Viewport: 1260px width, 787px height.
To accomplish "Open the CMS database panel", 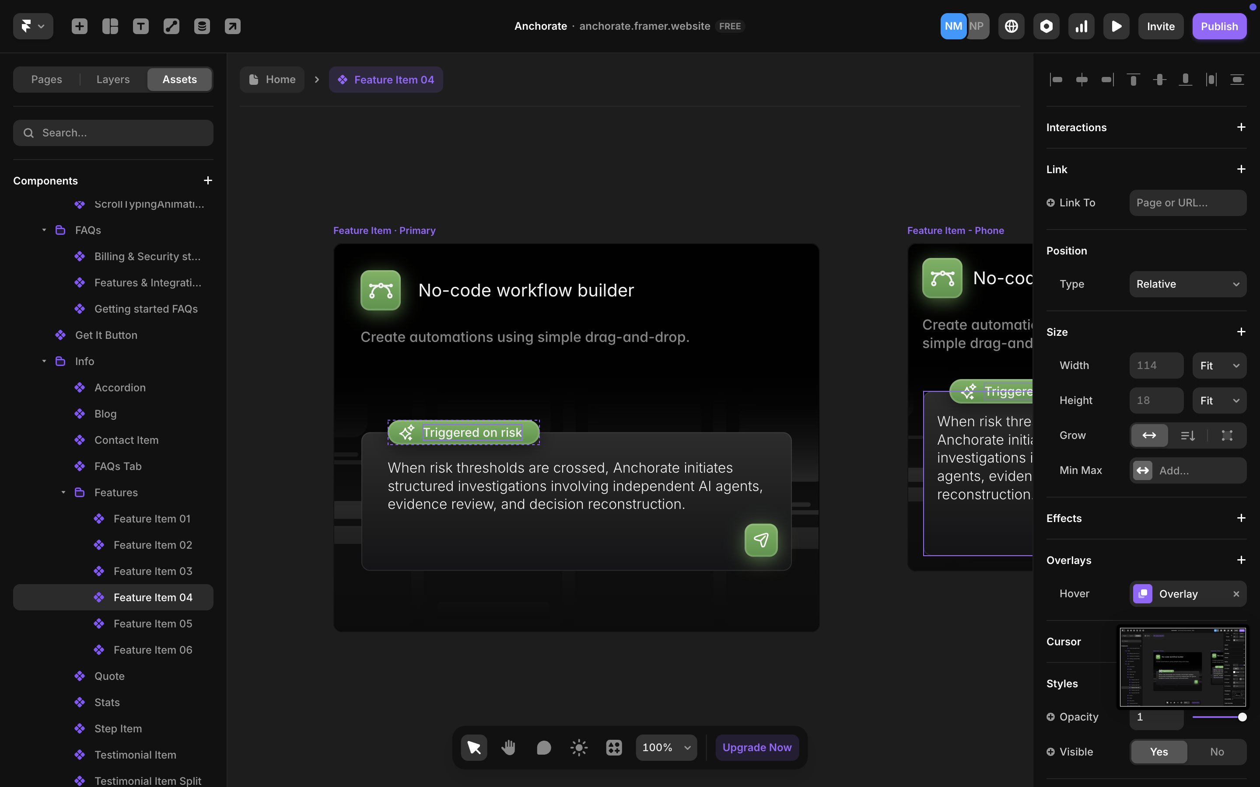I will click(x=202, y=25).
